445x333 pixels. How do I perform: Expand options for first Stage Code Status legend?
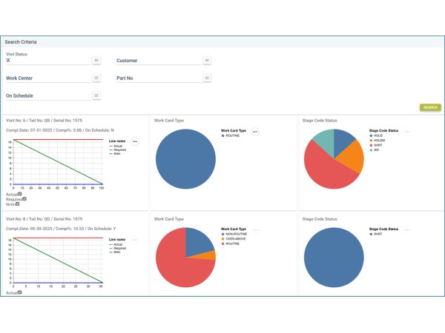point(406,131)
